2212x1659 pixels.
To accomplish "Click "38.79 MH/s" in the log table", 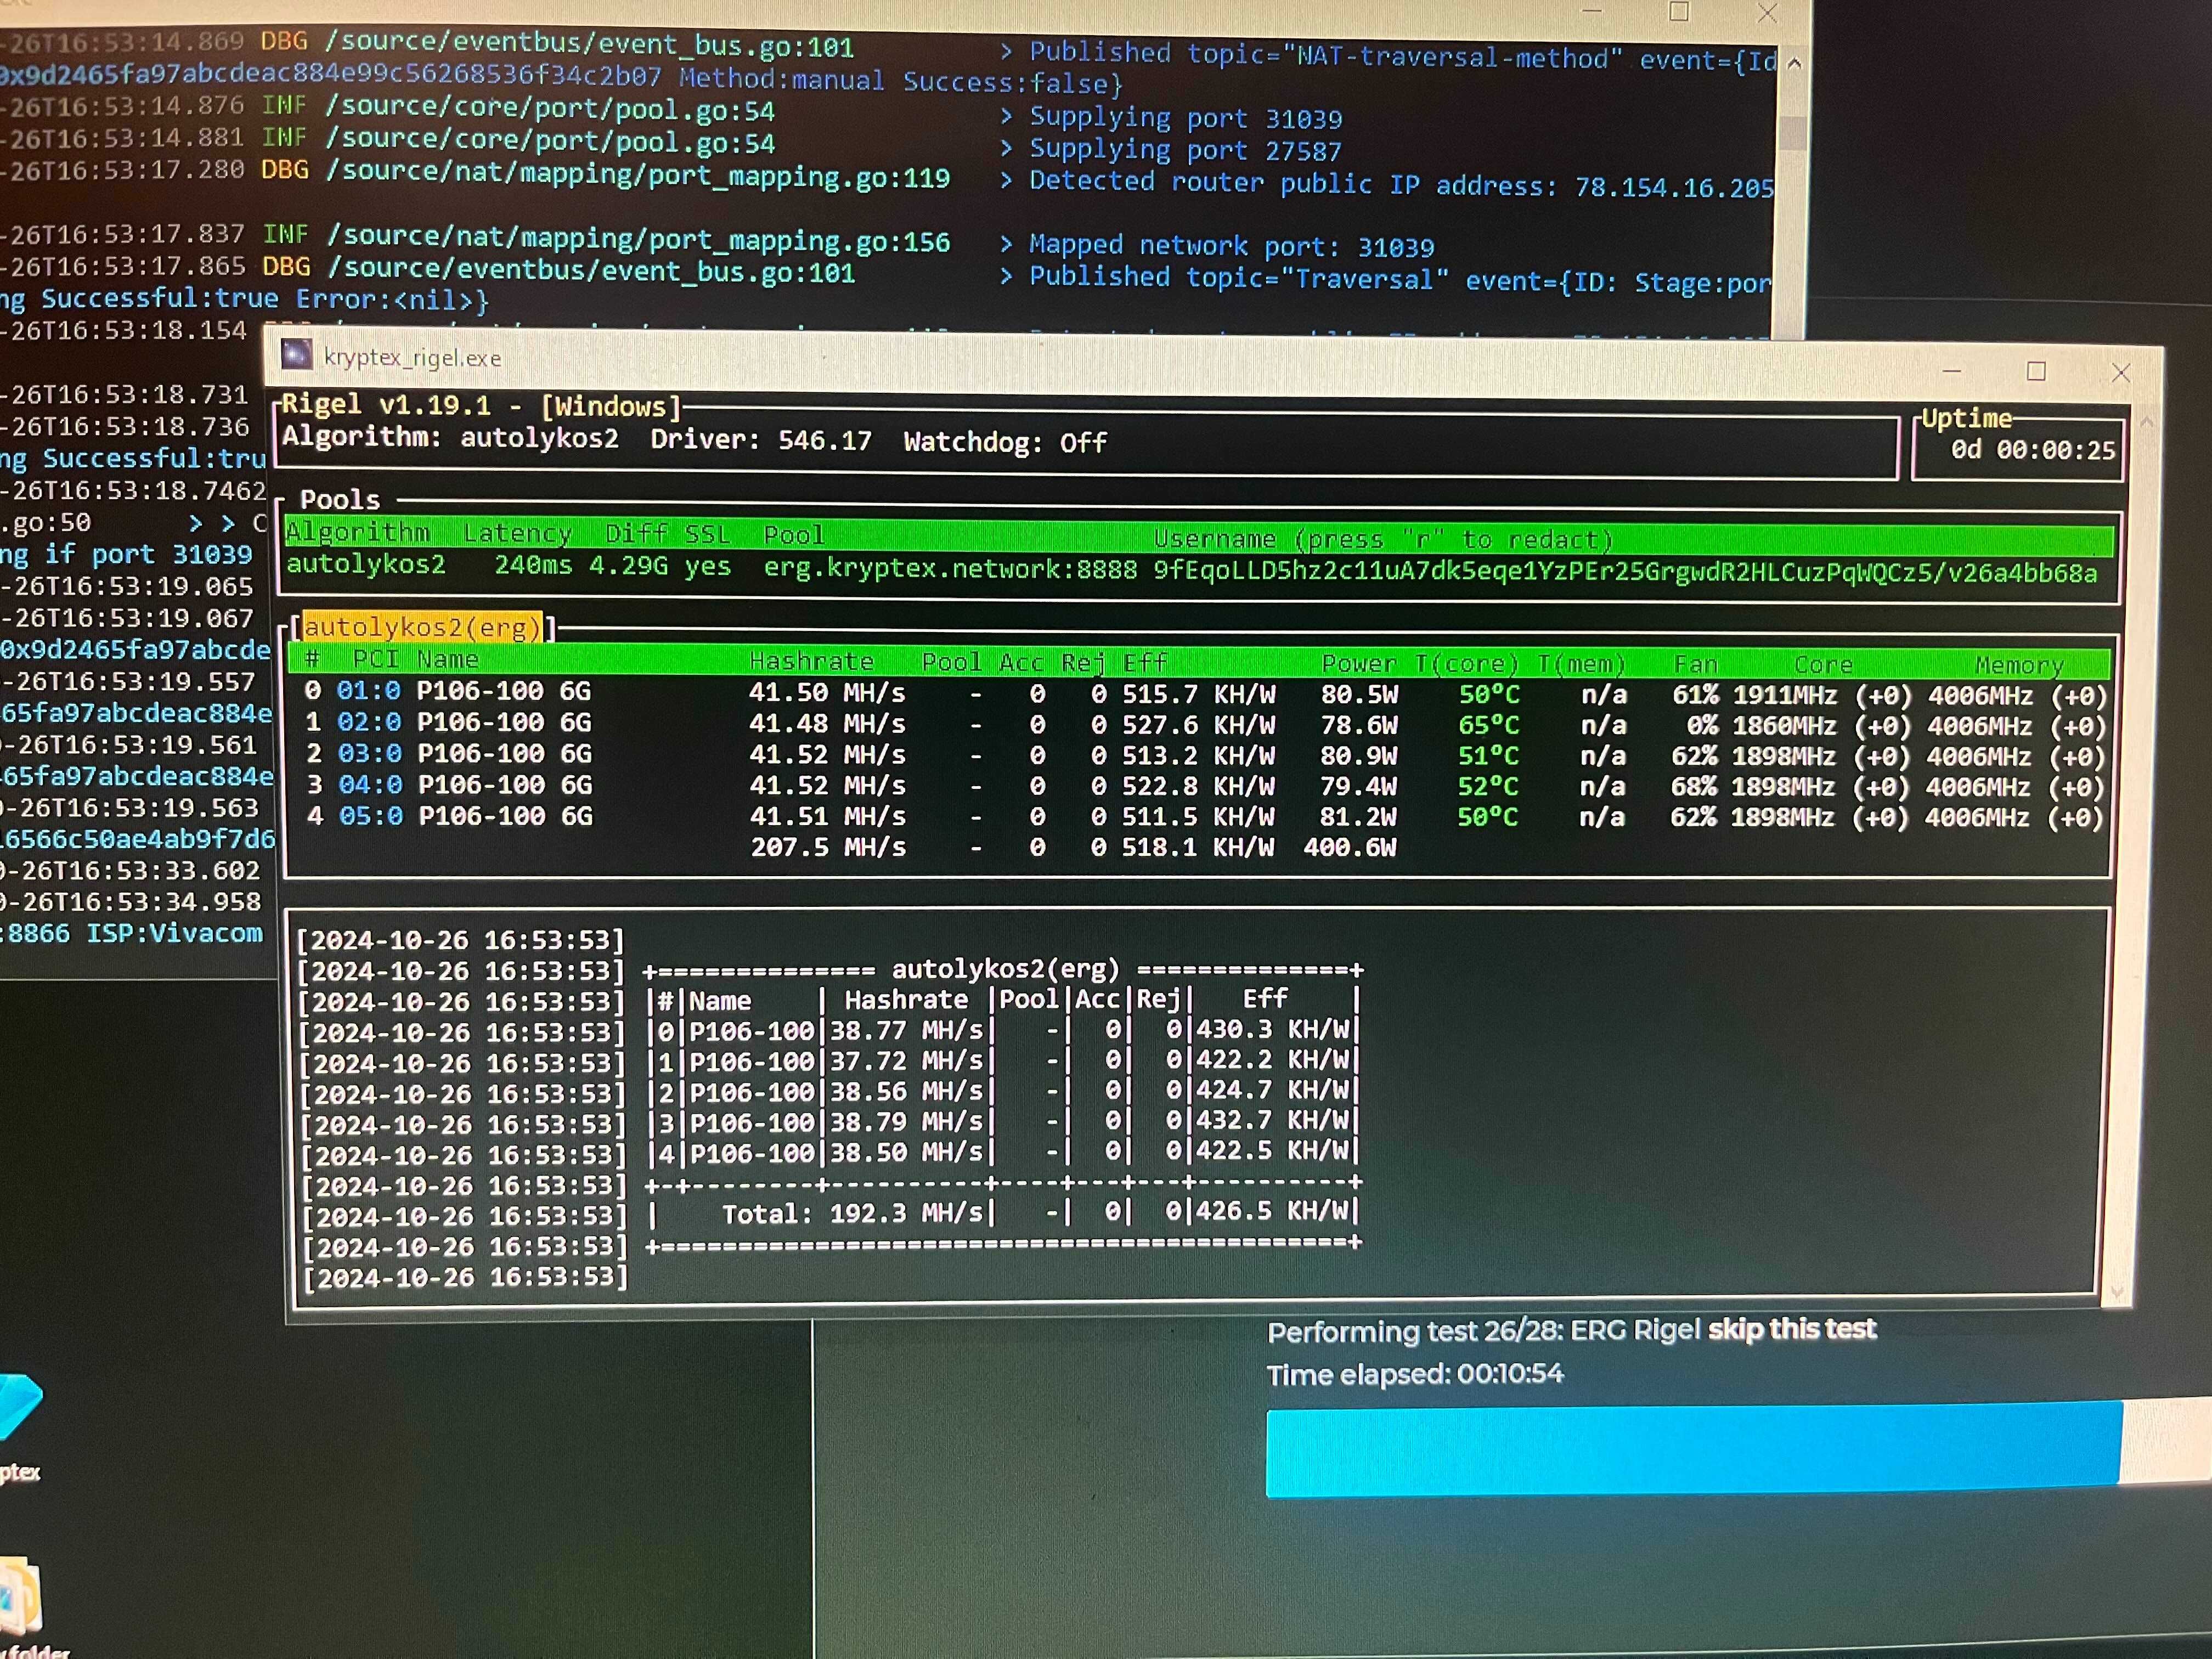I will tap(908, 1121).
